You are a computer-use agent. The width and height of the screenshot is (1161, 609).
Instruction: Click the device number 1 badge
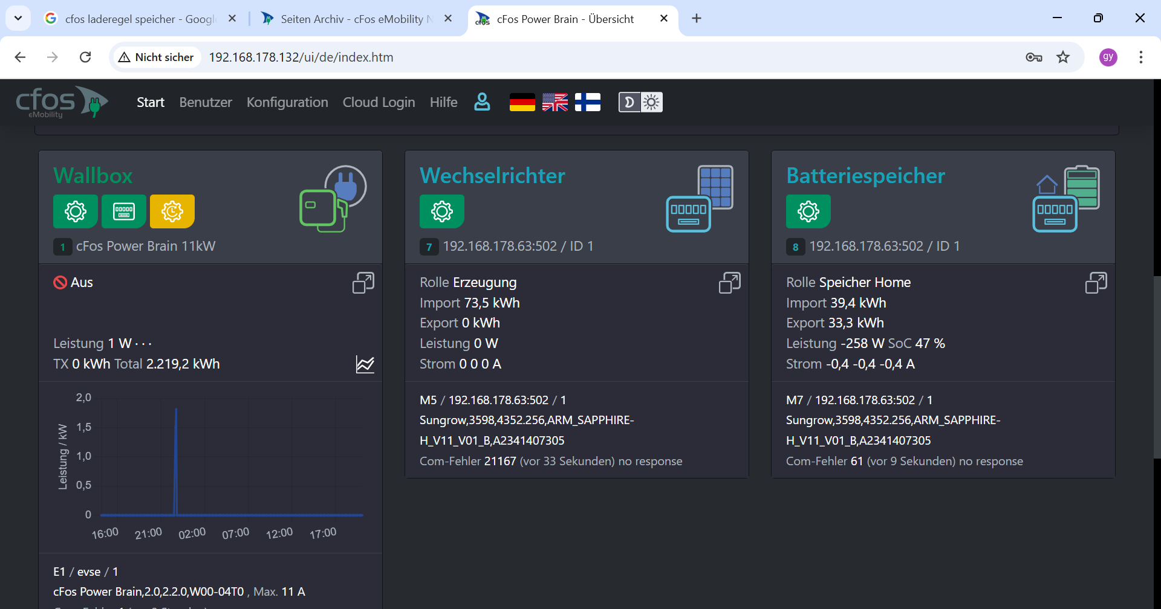click(x=63, y=246)
